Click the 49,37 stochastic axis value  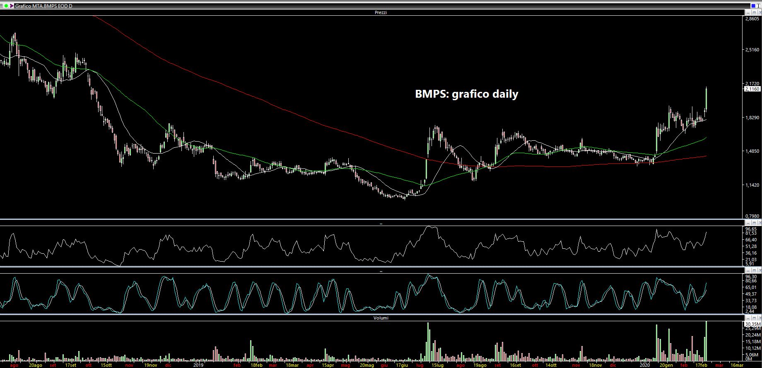(x=751, y=294)
